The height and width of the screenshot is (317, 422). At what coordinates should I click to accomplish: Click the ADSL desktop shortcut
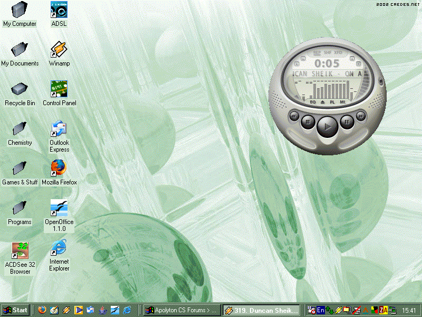pyautogui.click(x=59, y=10)
